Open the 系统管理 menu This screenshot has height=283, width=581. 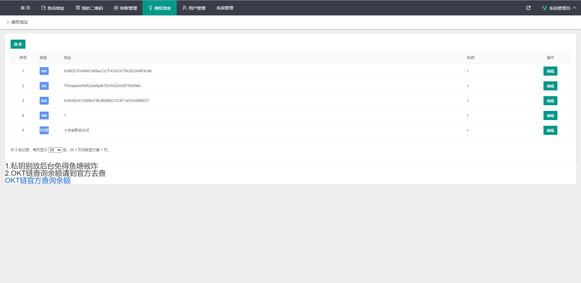[225, 8]
